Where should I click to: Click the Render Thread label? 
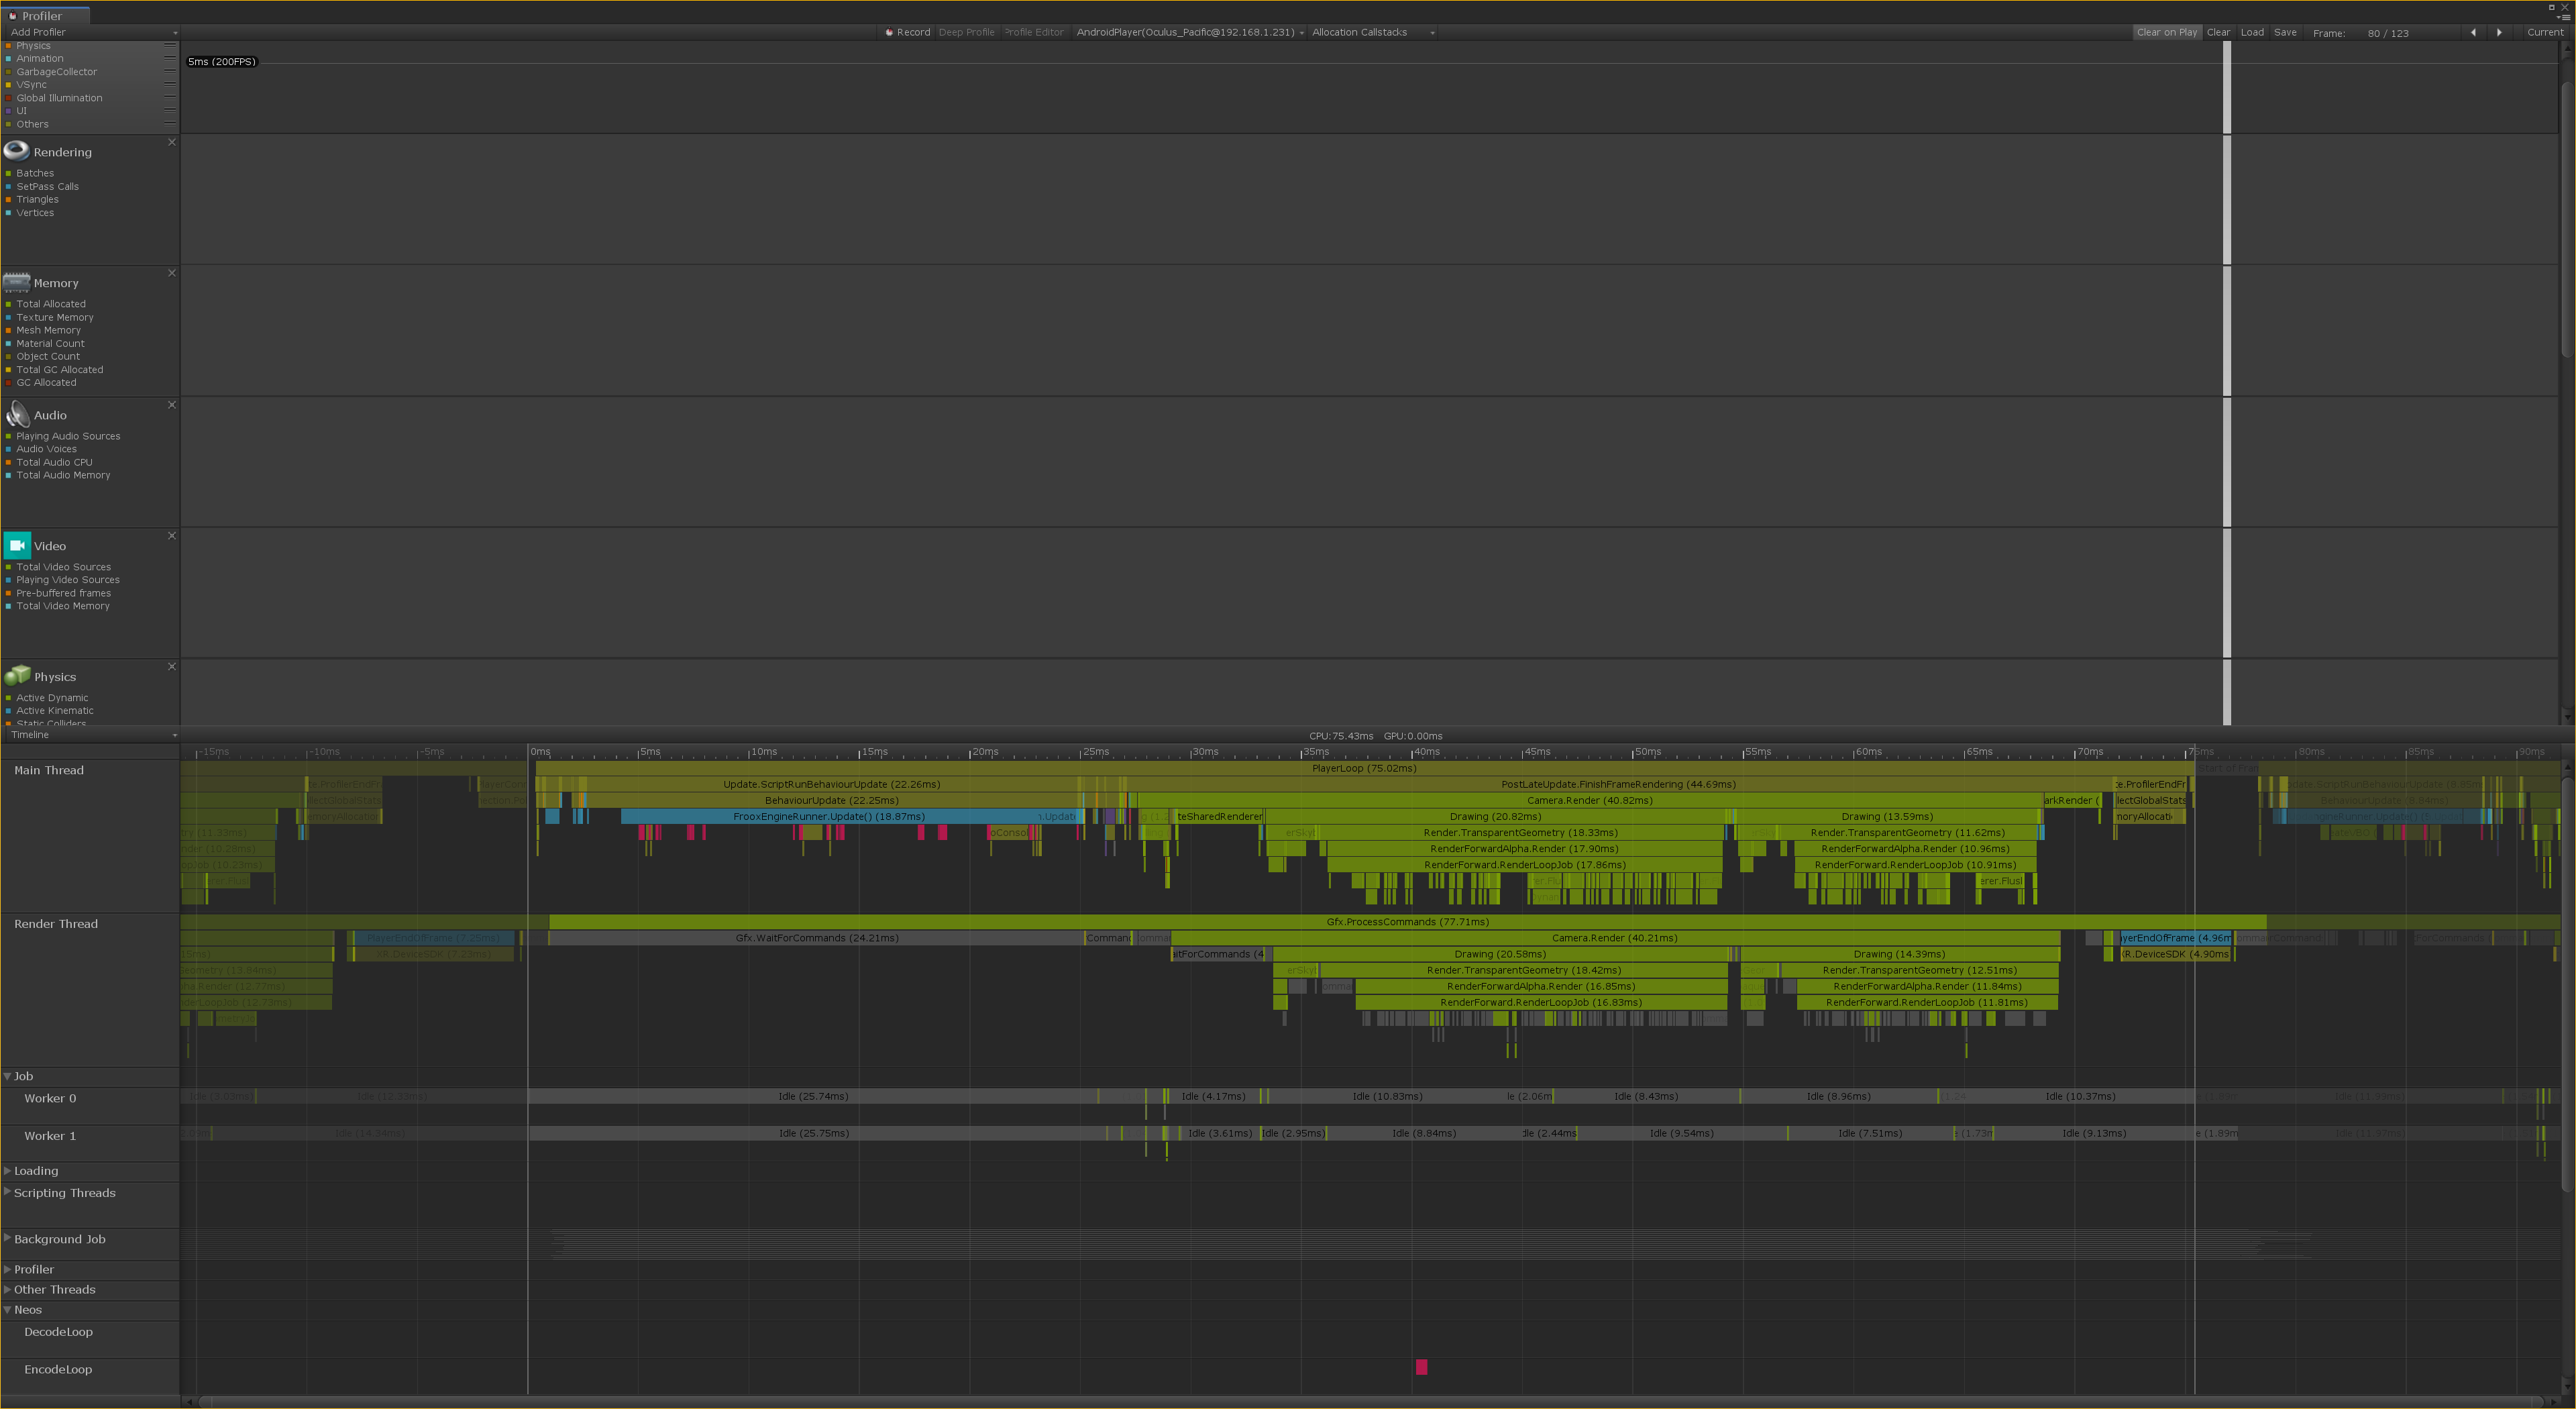click(x=56, y=924)
